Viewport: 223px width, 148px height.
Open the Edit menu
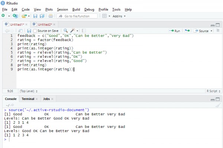pyautogui.click(x=14, y=10)
